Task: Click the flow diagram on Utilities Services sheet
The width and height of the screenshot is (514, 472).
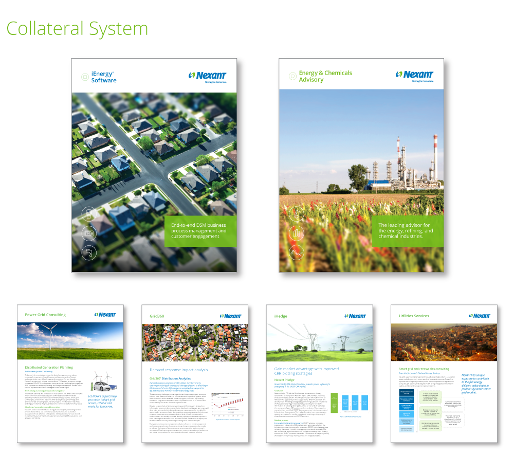Action: click(431, 410)
